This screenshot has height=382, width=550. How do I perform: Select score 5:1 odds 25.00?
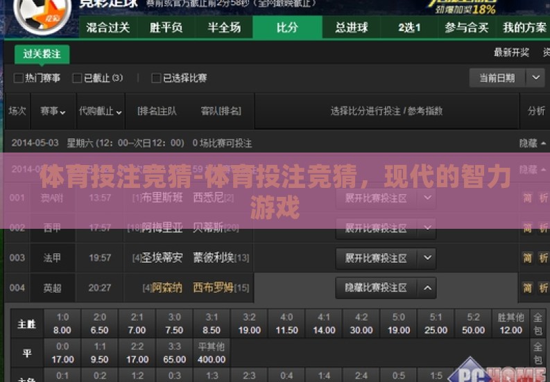(x=436, y=324)
